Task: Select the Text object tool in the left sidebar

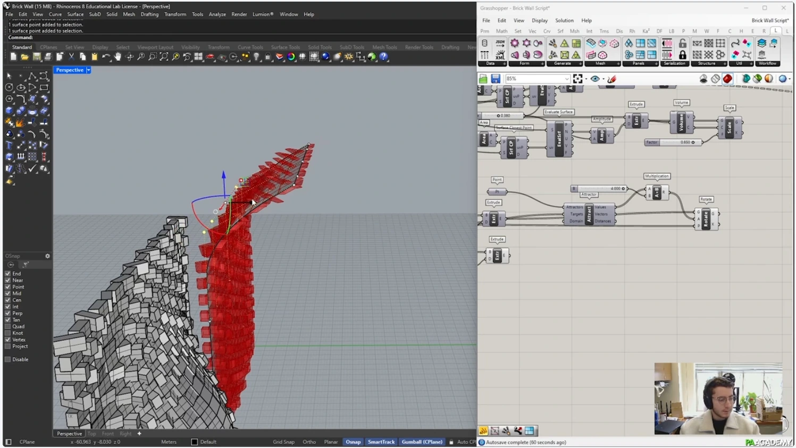Action: pos(9,145)
